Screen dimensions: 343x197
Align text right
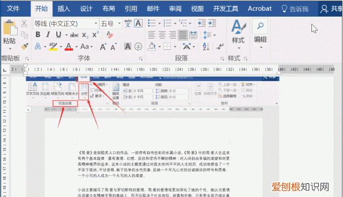tap(173, 35)
